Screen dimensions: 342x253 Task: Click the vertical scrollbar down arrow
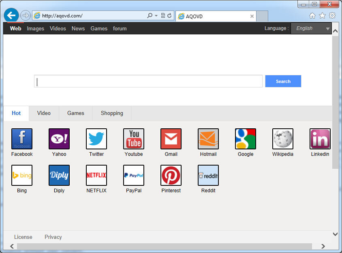point(335,234)
